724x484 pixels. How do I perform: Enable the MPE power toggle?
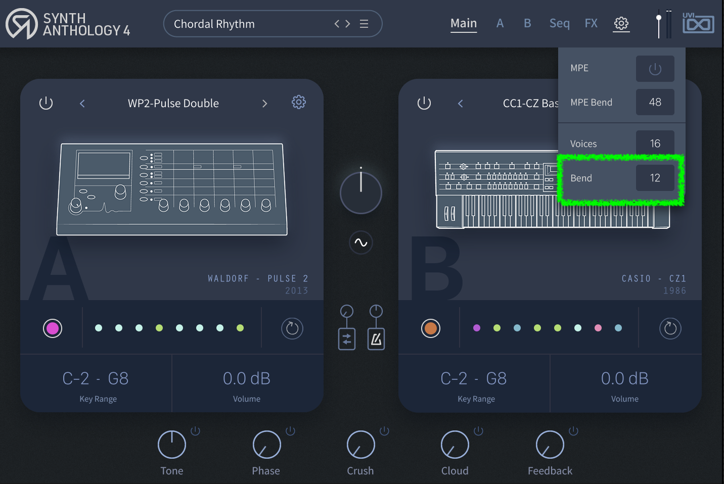click(655, 69)
